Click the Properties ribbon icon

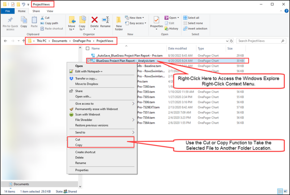click(x=157, y=20)
